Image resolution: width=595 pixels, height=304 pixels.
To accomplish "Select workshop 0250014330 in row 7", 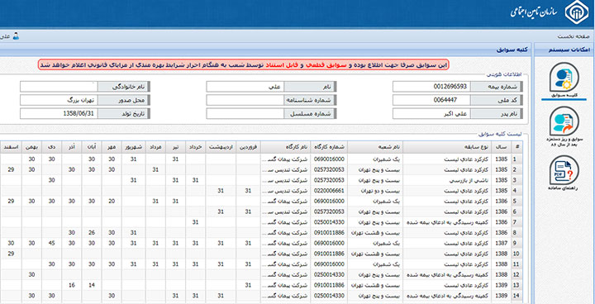I will point(329,222).
